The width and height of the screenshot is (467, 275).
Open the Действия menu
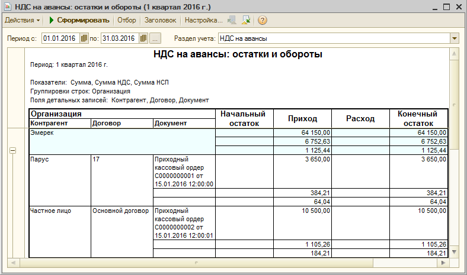pos(23,20)
